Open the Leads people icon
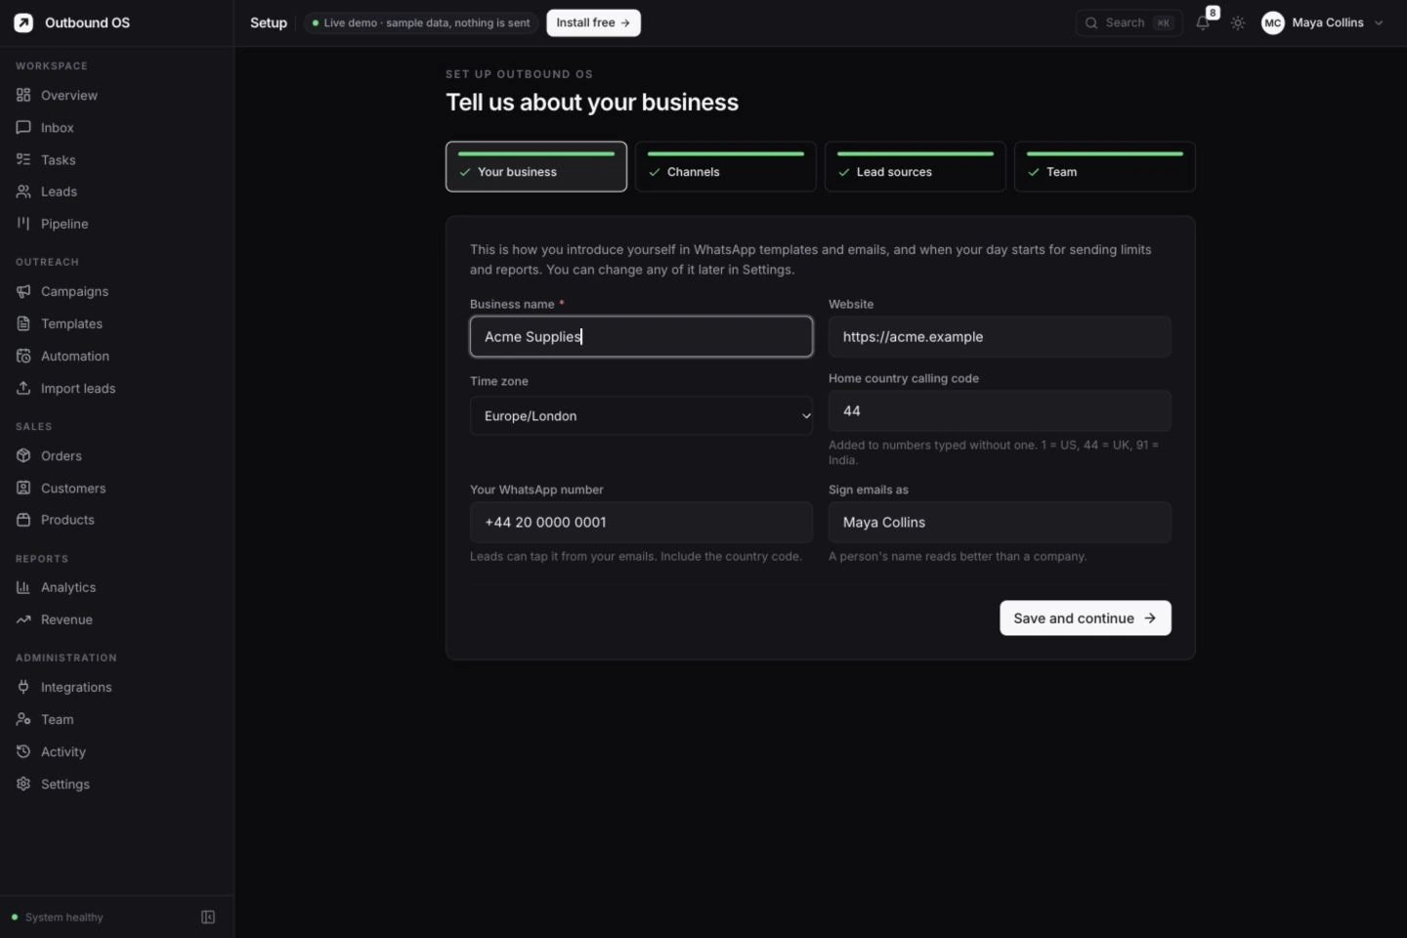Viewport: 1407px width, 938px height. (x=23, y=192)
